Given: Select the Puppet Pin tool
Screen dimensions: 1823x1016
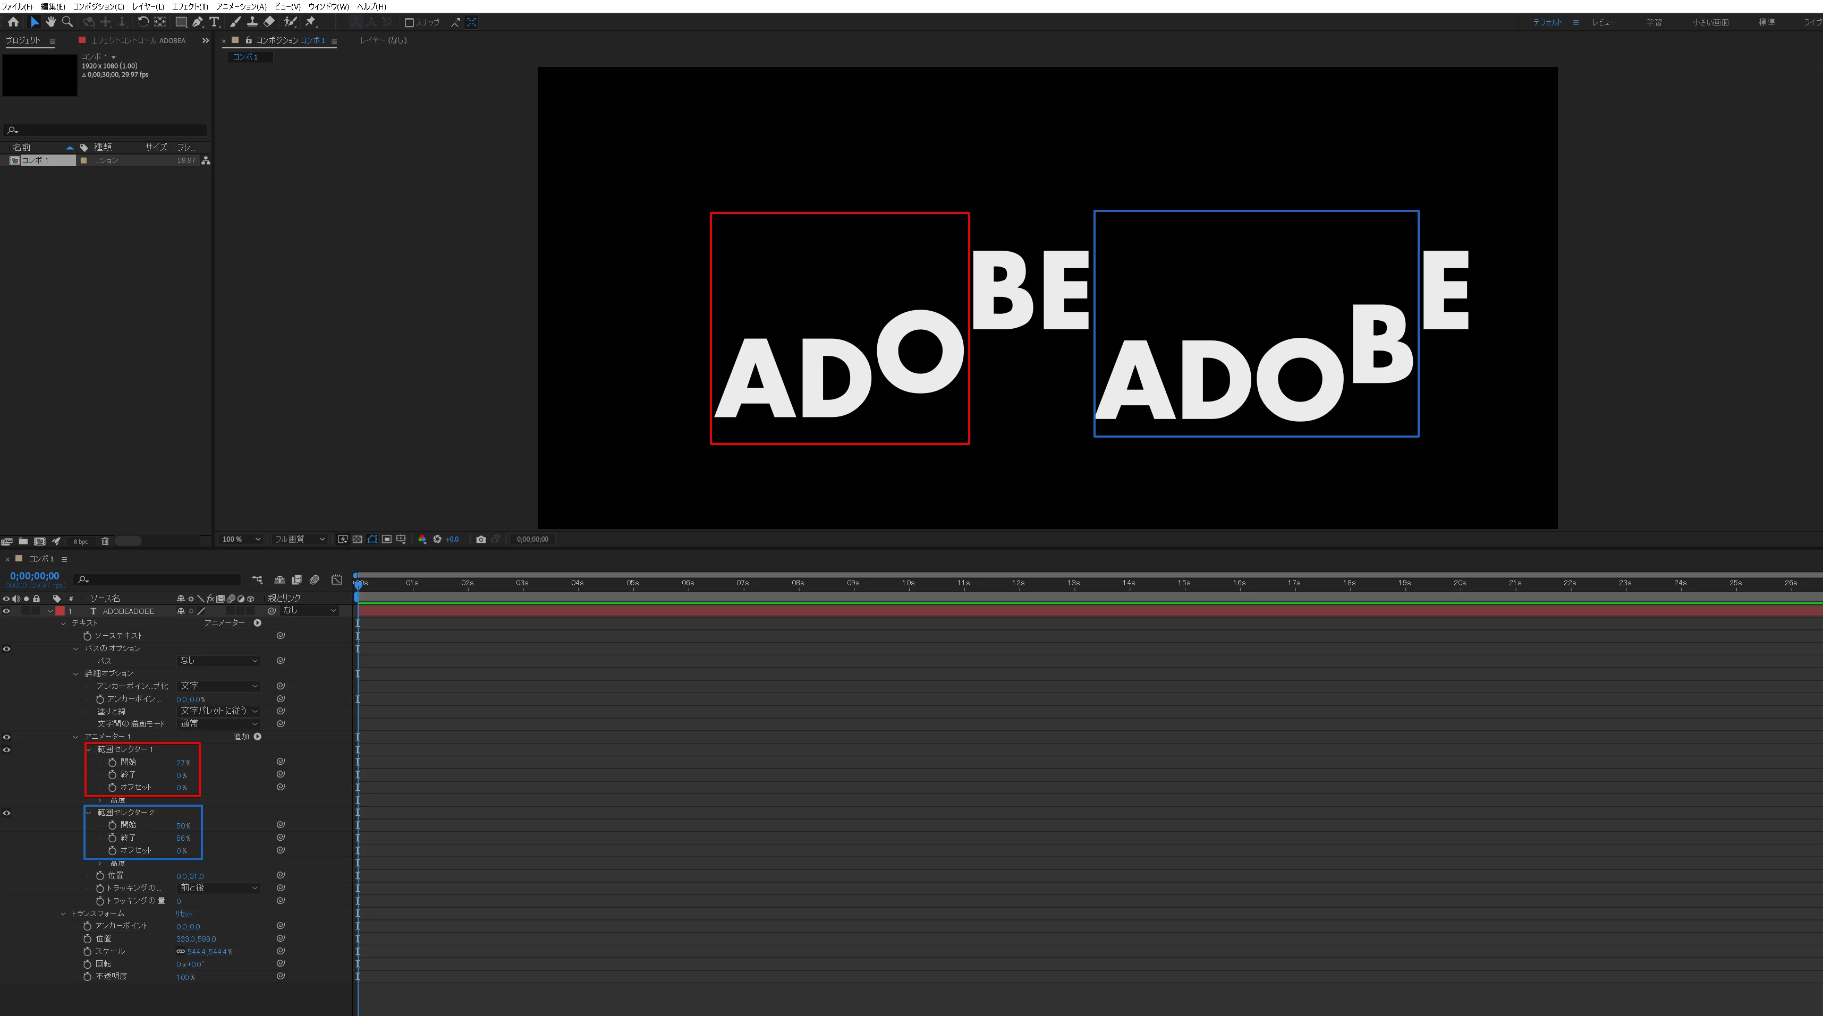Looking at the screenshot, I should 310,22.
